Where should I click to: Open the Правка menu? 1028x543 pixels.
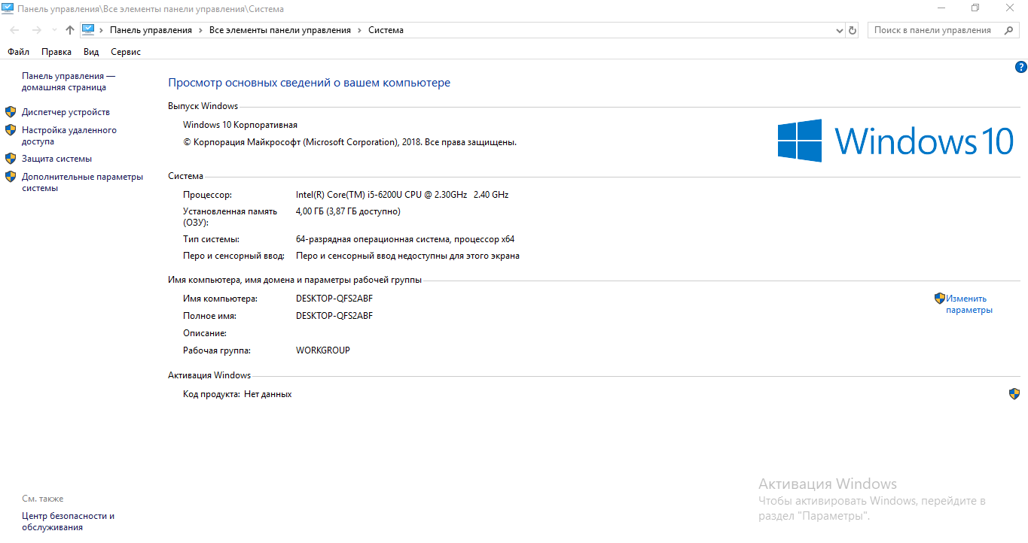click(x=56, y=52)
